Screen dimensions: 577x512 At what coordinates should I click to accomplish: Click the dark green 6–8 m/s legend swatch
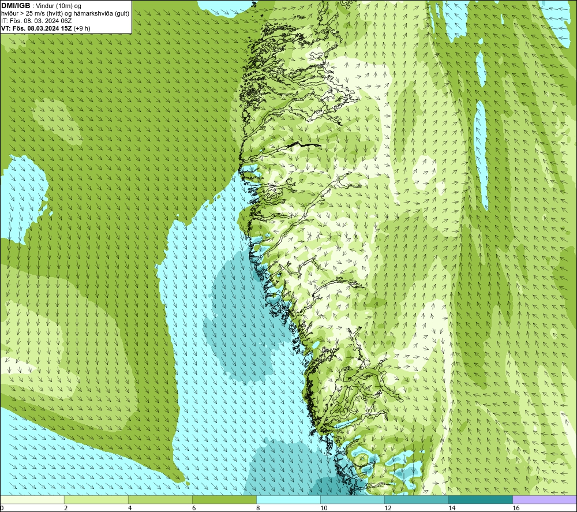[224, 499]
